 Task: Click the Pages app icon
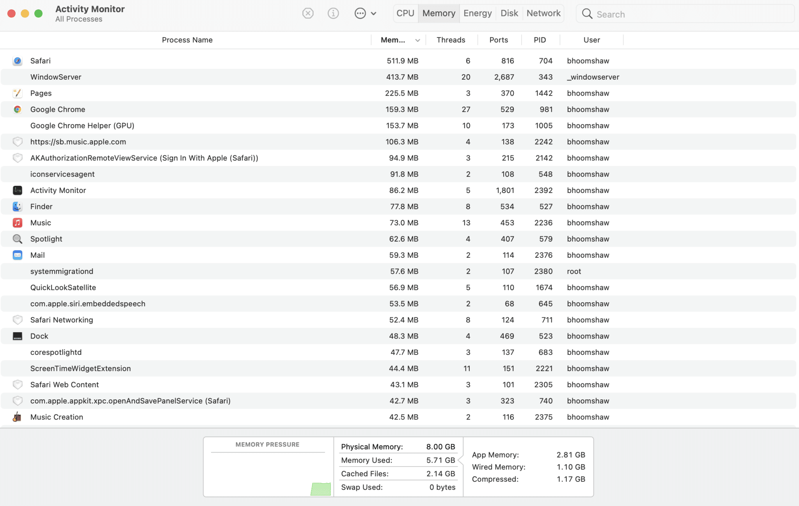click(17, 93)
